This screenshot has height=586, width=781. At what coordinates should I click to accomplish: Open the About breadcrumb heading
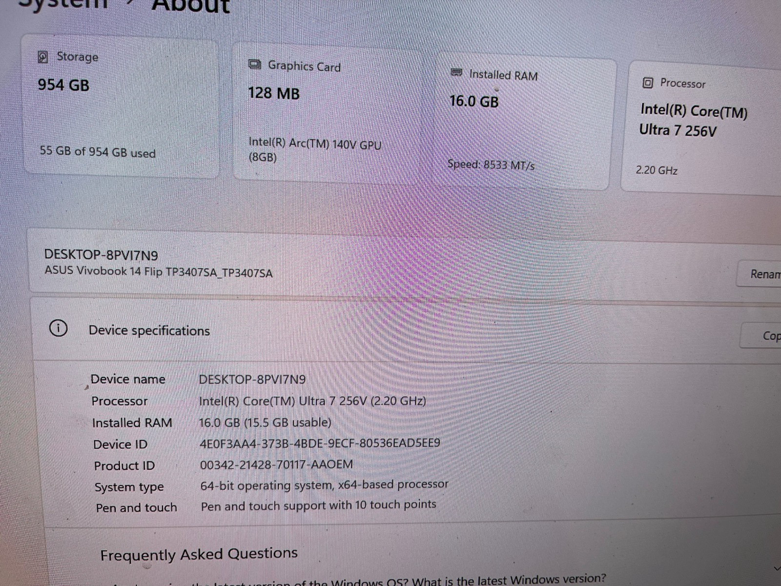tap(190, 6)
